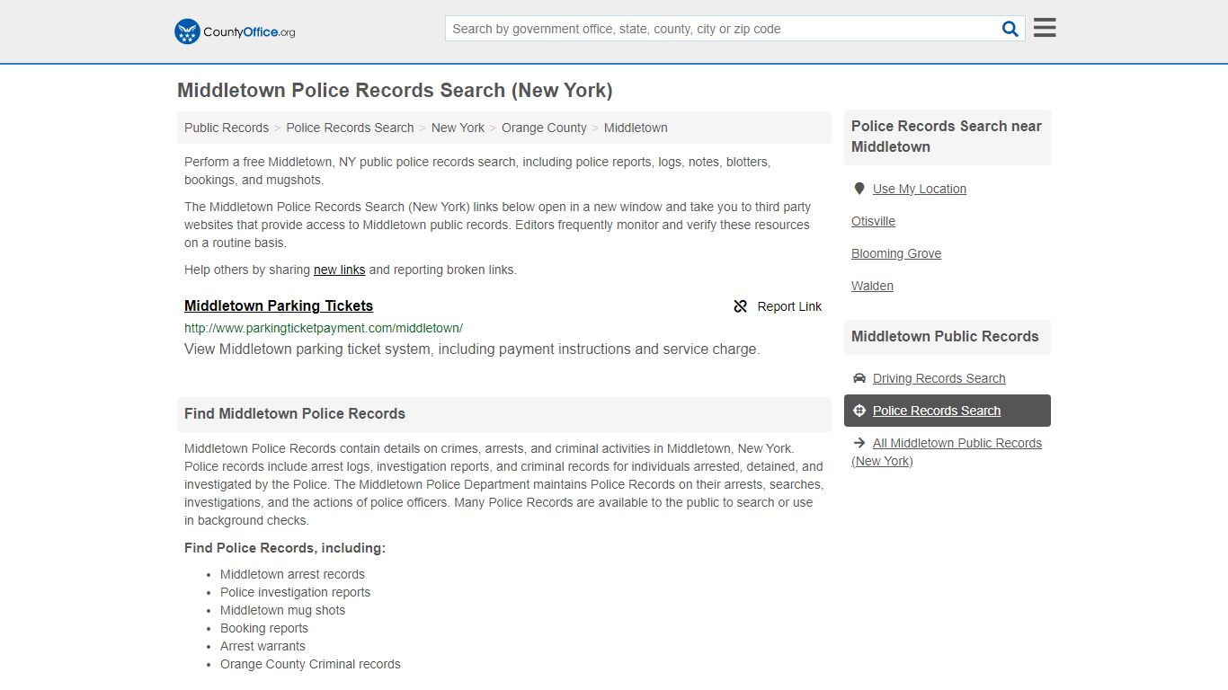1228x690 pixels.
Task: Go to Public Records breadcrumb
Action: coord(227,128)
